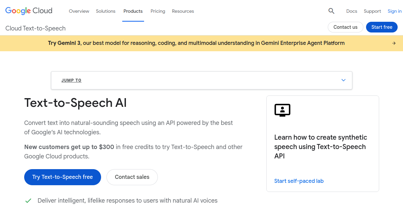This screenshot has height=211, width=403.
Task: Open the Resources menu
Action: pyautogui.click(x=183, y=11)
